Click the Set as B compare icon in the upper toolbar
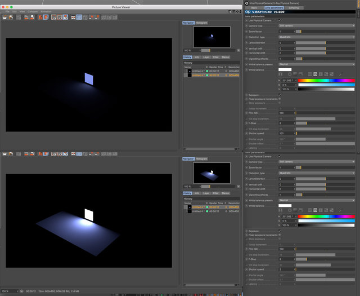The image size is (360, 296). point(97,17)
